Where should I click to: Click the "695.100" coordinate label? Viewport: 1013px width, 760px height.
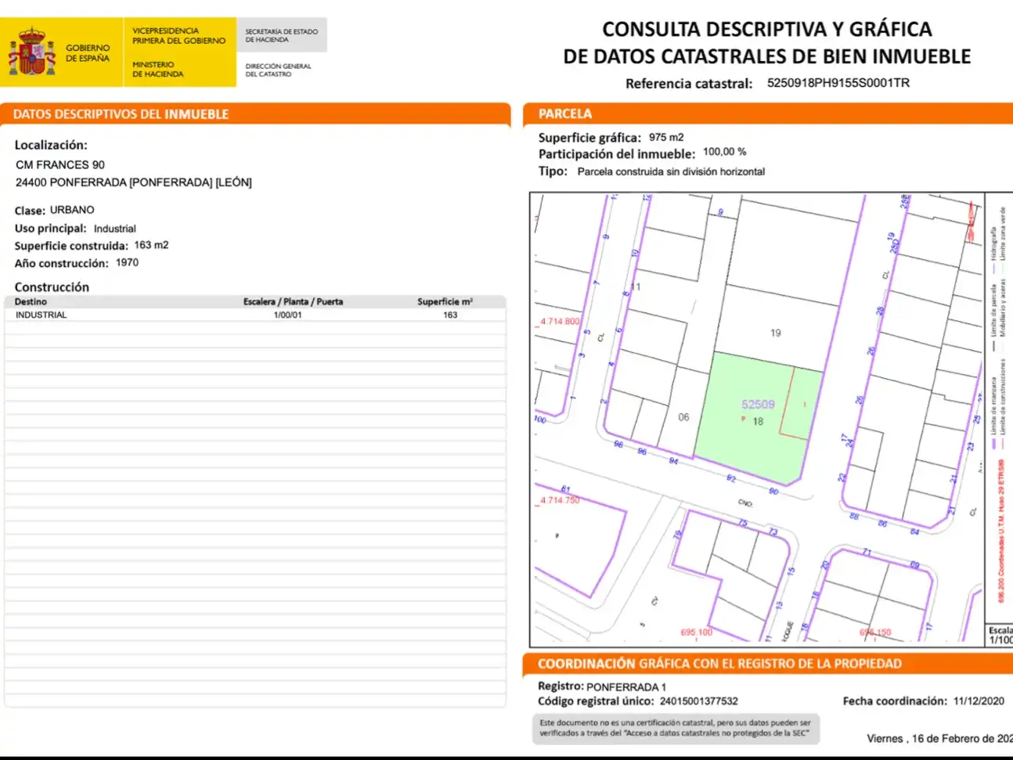697,632
